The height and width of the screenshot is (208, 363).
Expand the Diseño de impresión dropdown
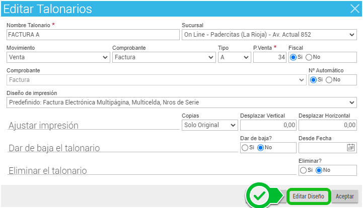(182, 102)
